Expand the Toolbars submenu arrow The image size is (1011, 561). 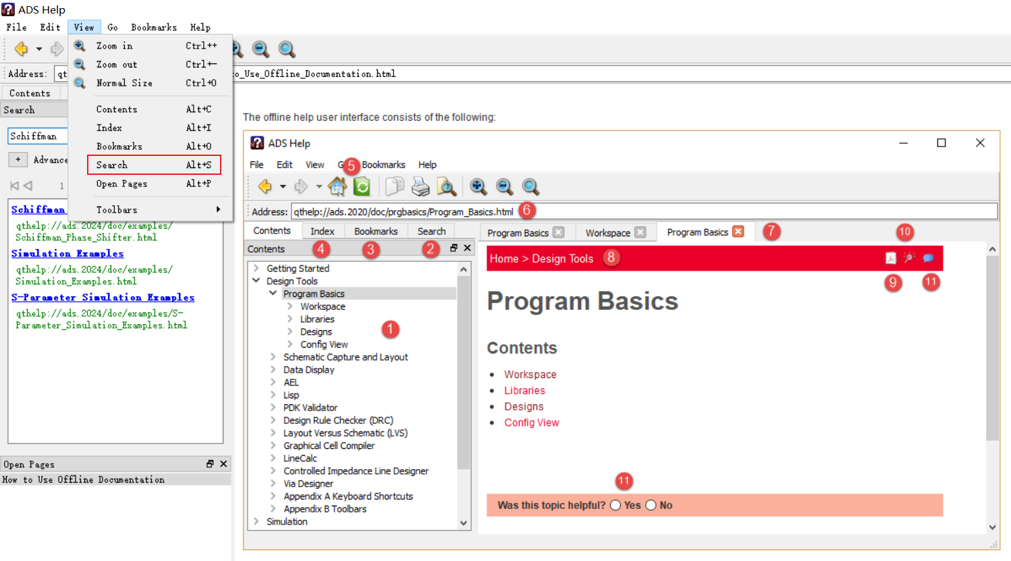[218, 210]
